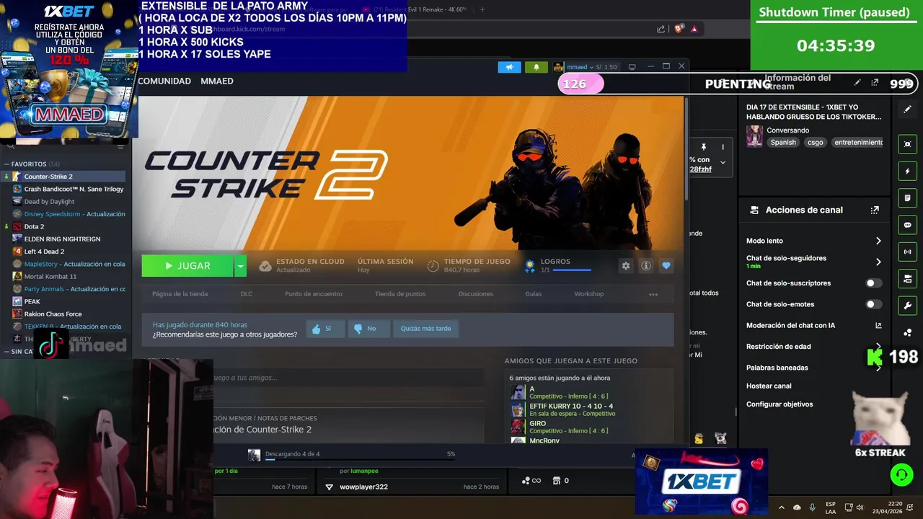Expand the pinned message chevron in chat
The width and height of the screenshot is (923, 519).
(723, 163)
